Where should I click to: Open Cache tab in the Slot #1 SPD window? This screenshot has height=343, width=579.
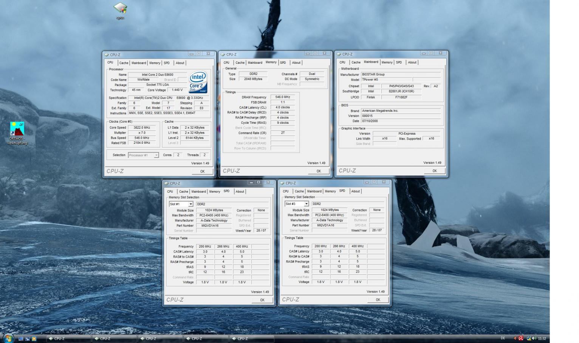184,192
